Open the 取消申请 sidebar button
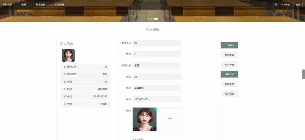This screenshot has height=140, width=305. pyautogui.click(x=229, y=65)
